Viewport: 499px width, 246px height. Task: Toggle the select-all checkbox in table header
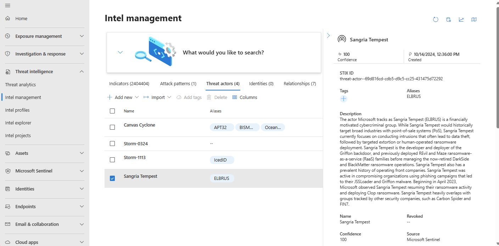coord(112,111)
